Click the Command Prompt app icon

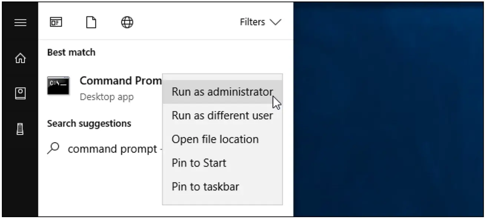point(58,85)
